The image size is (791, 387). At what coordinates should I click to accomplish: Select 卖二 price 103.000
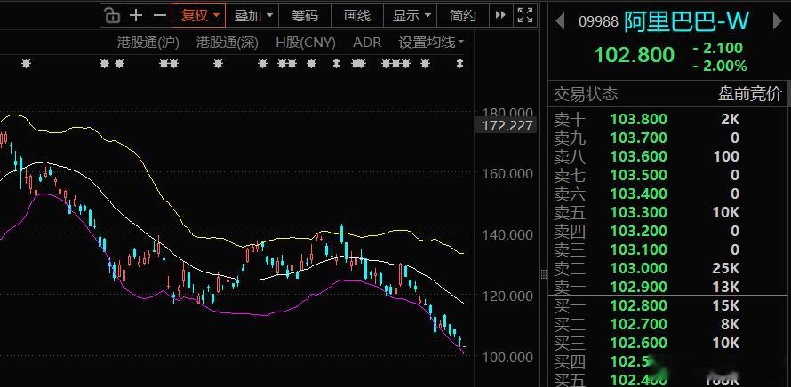[x=639, y=269]
